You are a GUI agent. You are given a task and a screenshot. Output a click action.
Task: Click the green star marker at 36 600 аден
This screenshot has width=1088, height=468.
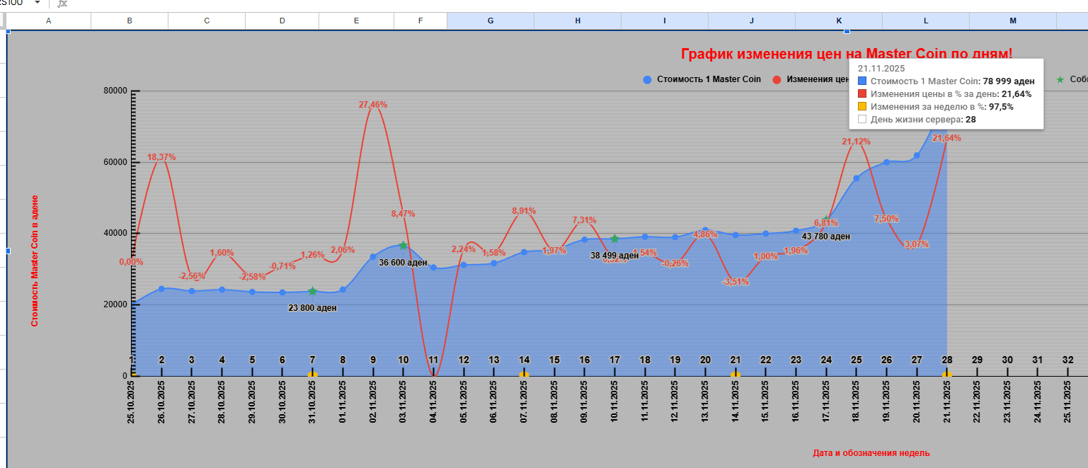point(403,246)
